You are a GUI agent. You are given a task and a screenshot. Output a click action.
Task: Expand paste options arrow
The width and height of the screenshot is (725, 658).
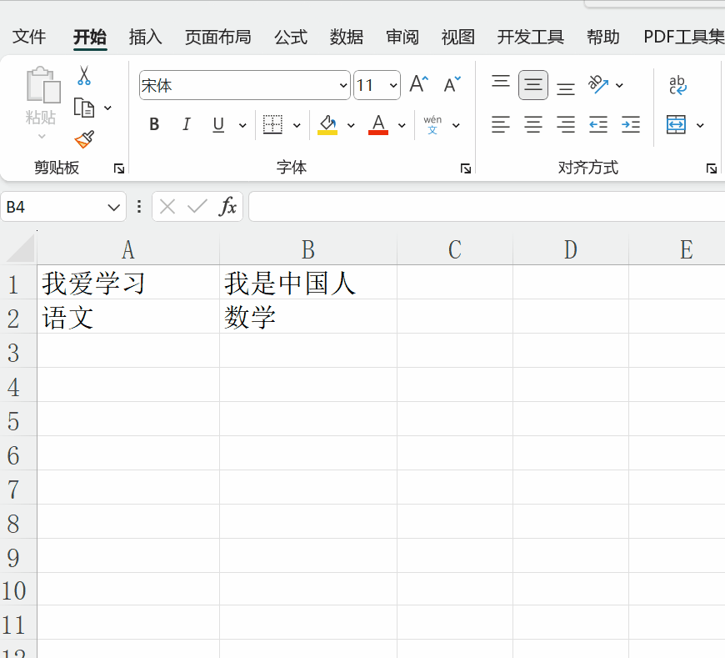[42, 136]
